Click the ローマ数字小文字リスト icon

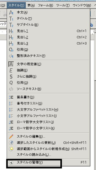click(11, 128)
